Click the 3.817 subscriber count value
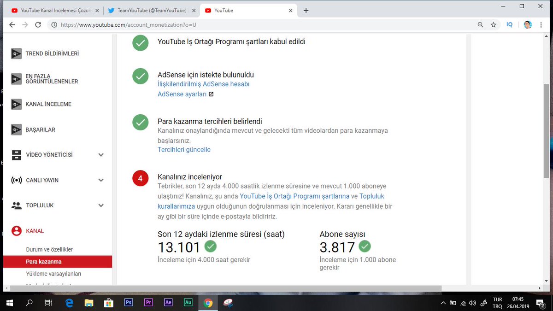This screenshot has width=553, height=311. pyautogui.click(x=337, y=247)
